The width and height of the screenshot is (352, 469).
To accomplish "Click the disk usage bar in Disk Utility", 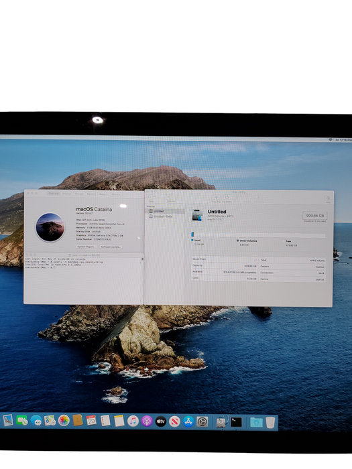I will pos(258,235).
